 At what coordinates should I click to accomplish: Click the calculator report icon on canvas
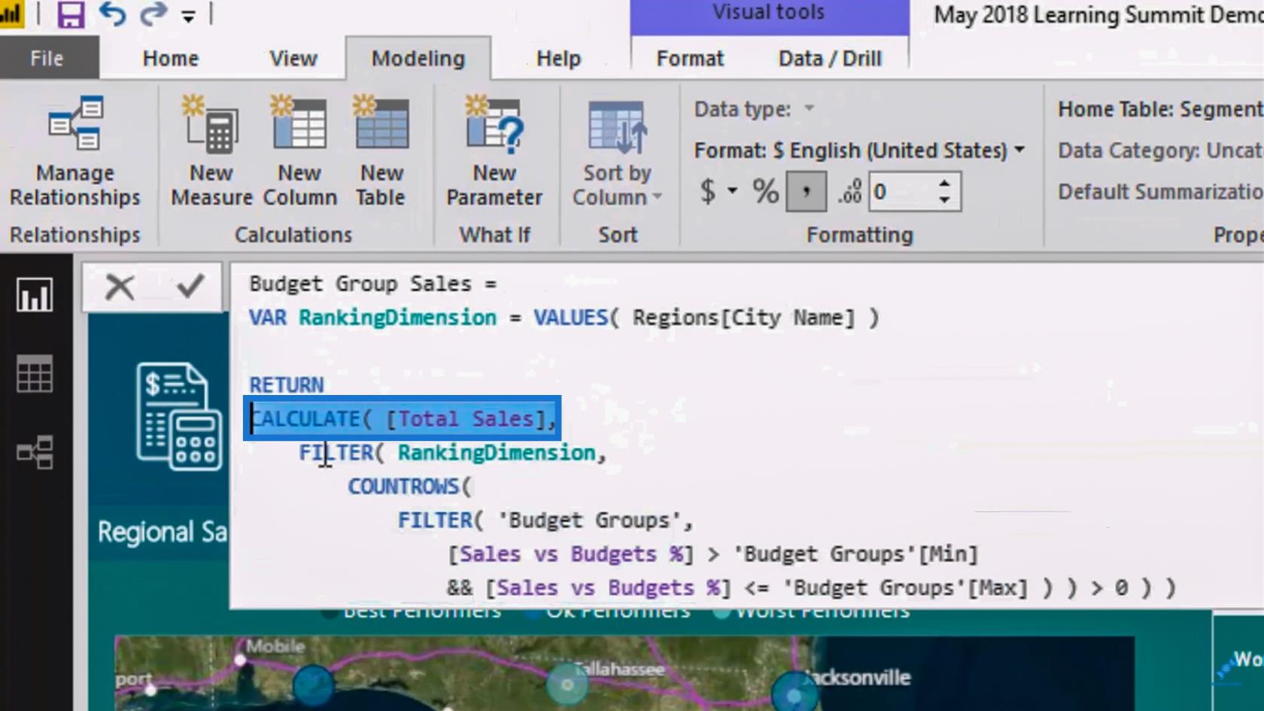(179, 416)
